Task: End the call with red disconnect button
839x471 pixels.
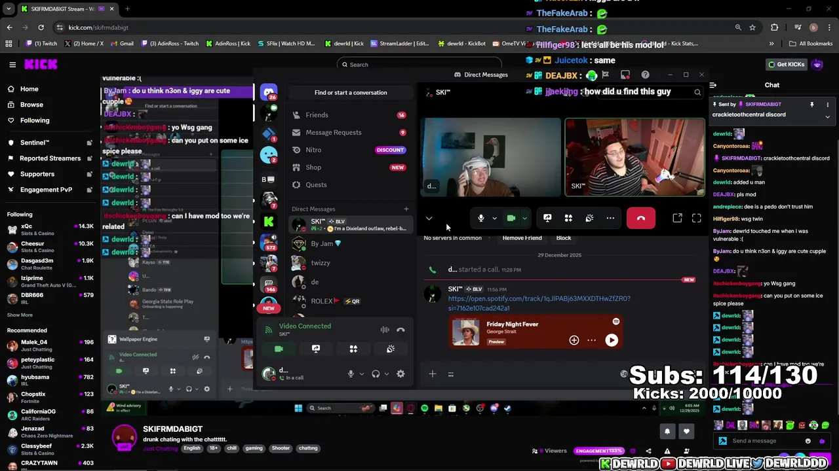Action: [641, 218]
